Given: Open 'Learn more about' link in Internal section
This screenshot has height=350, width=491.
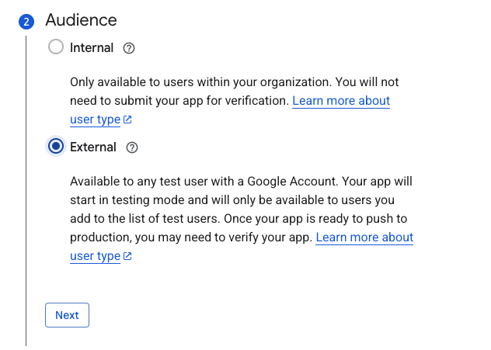Looking at the screenshot, I should pos(341,101).
